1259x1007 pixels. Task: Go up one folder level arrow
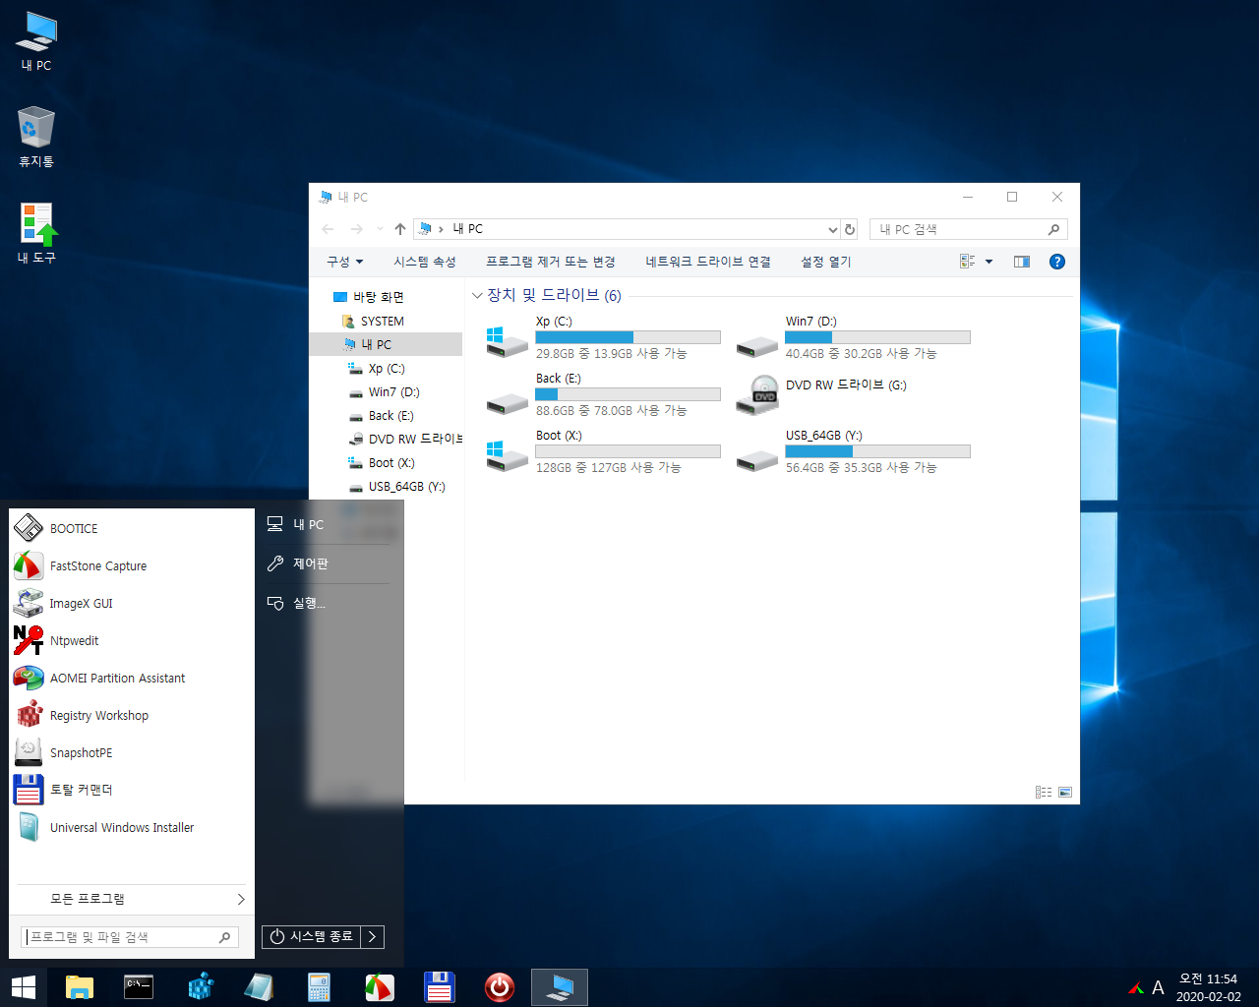400,229
